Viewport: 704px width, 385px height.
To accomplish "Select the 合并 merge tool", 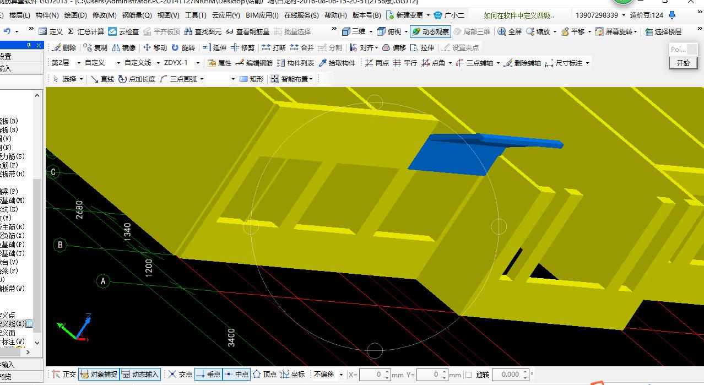I will pyautogui.click(x=302, y=47).
